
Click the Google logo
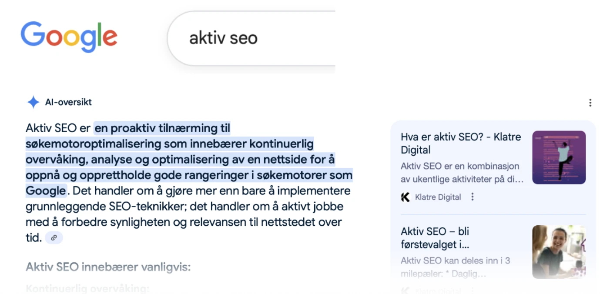[69, 37]
